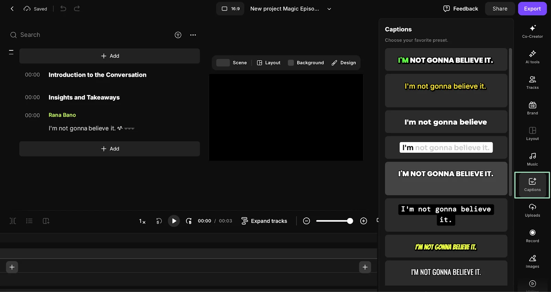Screen dimensions: 551x292
Task: Open the Design option in preview toolbar
Action: [x=344, y=63]
